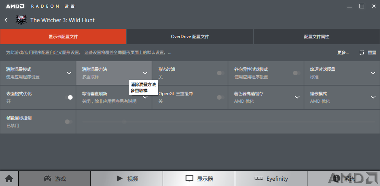The width and height of the screenshot is (380, 186).
Task: Open 显示器 section
Action: pyautogui.click(x=199, y=178)
